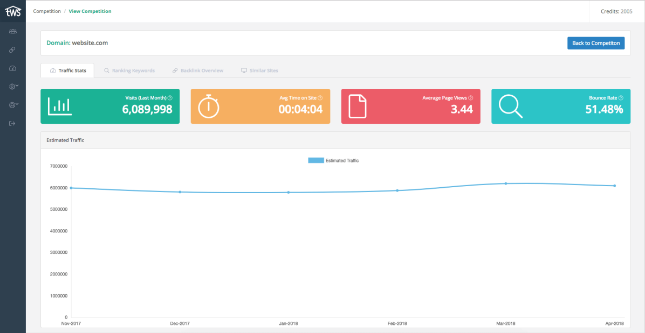This screenshot has width=645, height=333.
Task: Click the help icon beside Average Page Views
Action: pyautogui.click(x=471, y=98)
